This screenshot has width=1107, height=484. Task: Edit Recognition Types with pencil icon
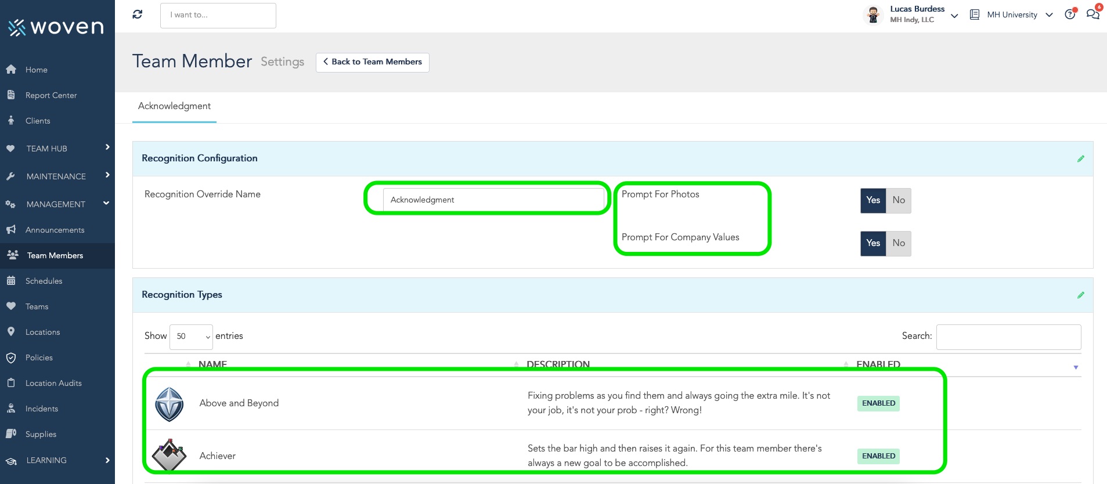1081,295
